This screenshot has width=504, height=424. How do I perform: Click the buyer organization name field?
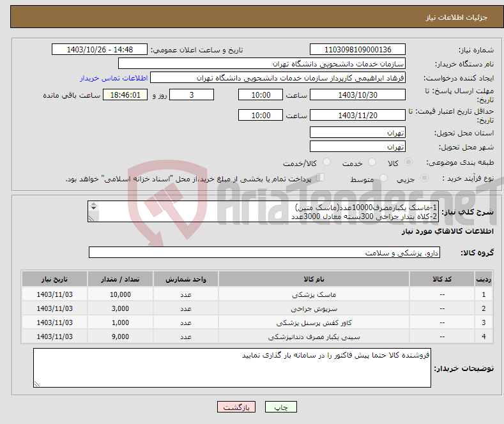(262, 64)
